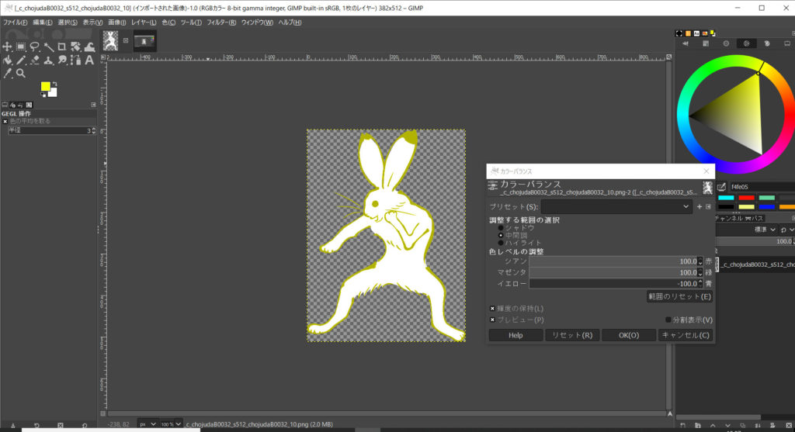Viewport: 795px width, 432px height.
Task: Click the red color history swatch
Action: tap(746, 198)
